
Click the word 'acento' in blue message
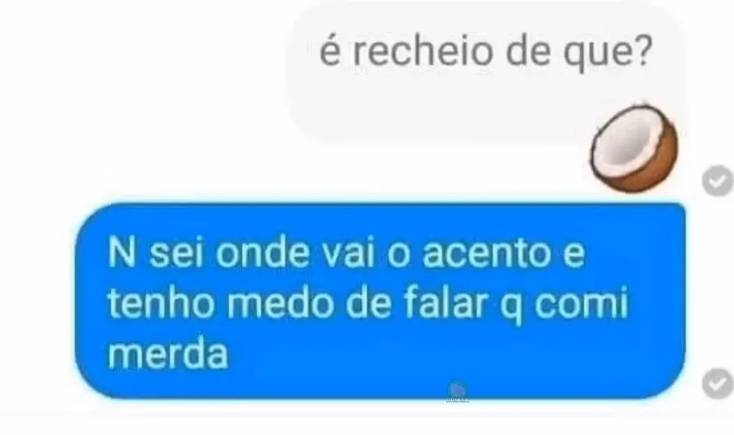(x=487, y=253)
